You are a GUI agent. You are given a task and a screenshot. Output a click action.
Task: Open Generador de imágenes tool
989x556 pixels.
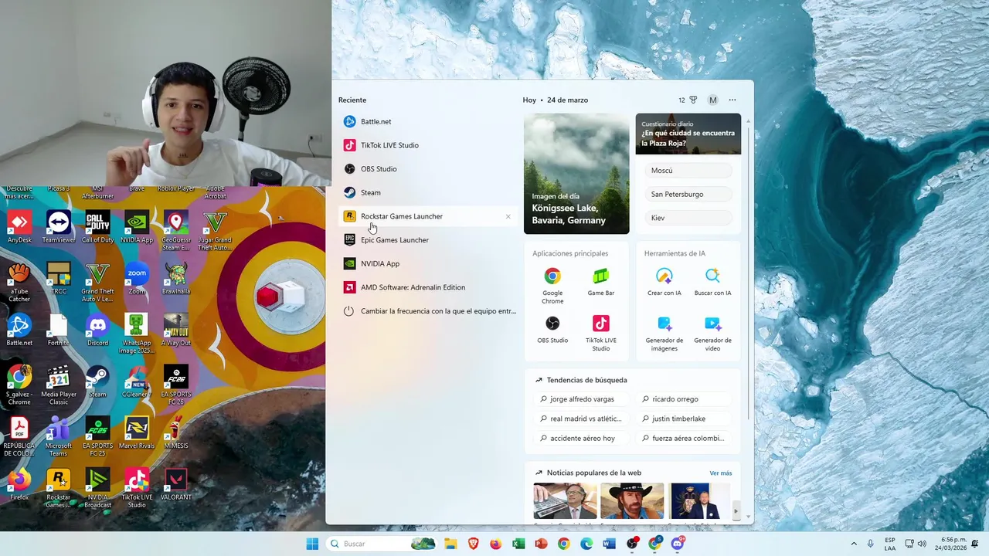point(664,333)
